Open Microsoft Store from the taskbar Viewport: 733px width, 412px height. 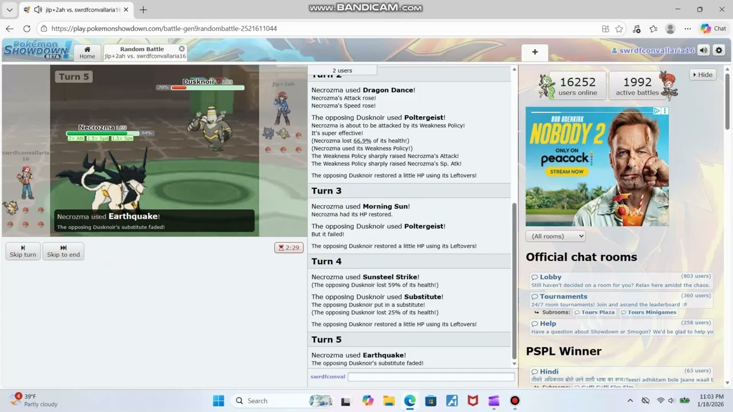pos(431,401)
